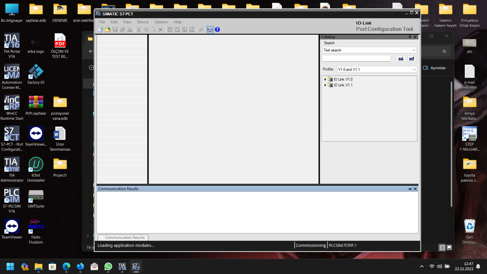Create a new project via toolbar icon

pyautogui.click(x=100, y=30)
